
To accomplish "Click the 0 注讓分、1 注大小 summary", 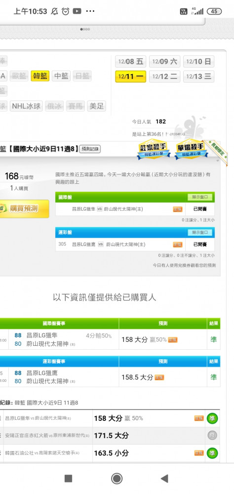I will pyautogui.click(x=198, y=220).
